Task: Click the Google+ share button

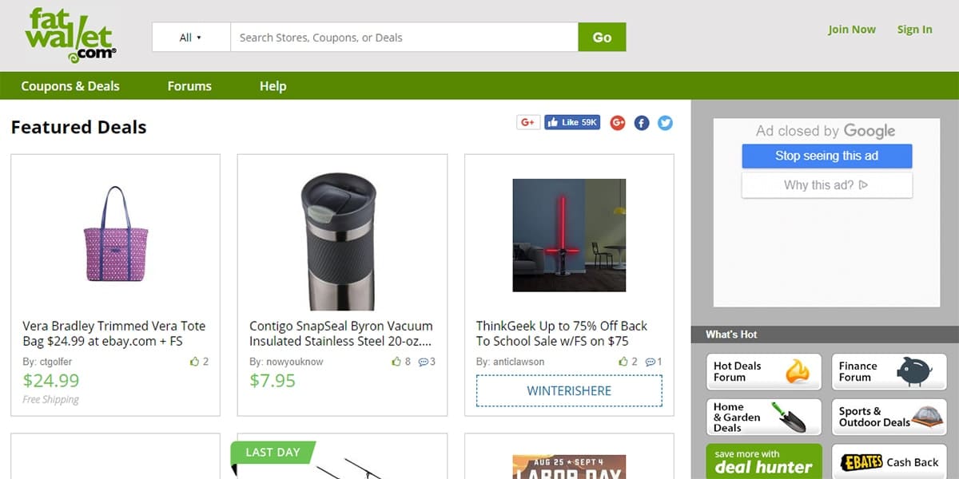Action: point(527,122)
